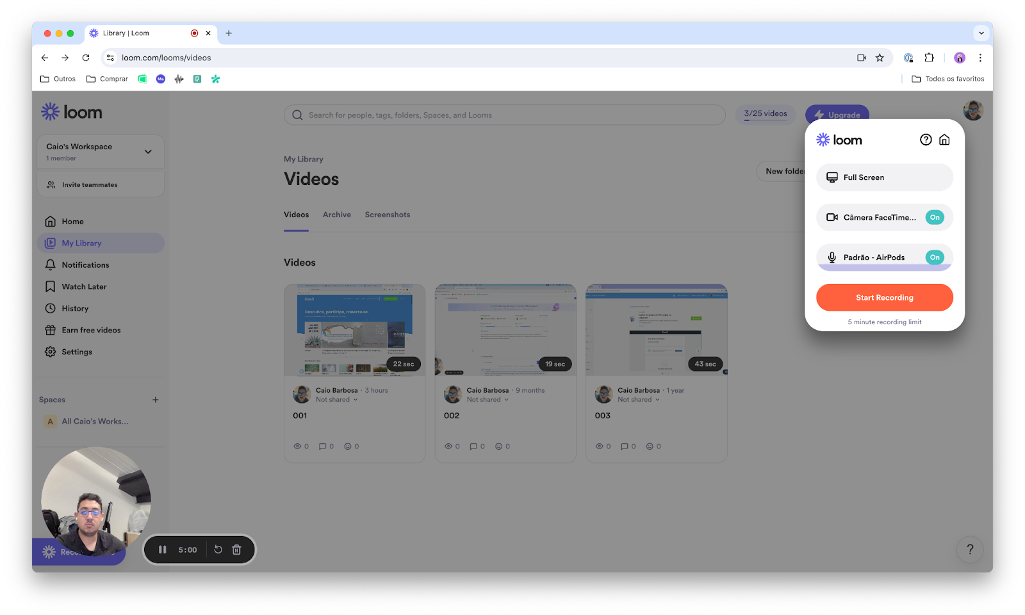The height and width of the screenshot is (615, 1025).
Task: Click views eye icon on video 001
Action: pyautogui.click(x=297, y=447)
